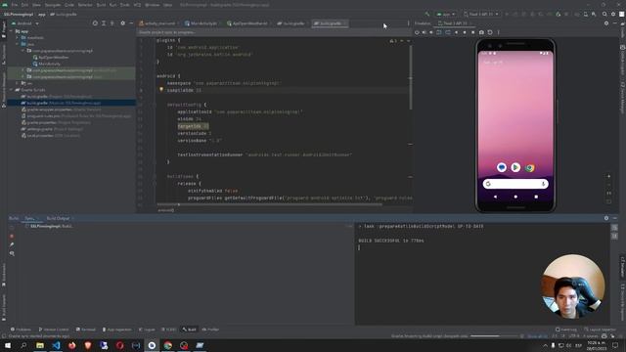The height and width of the screenshot is (352, 626).
Task: Open settings.gradle file in tree
Action: coord(52,129)
